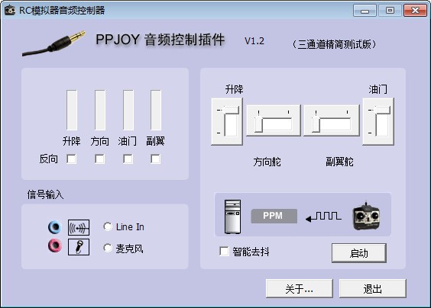This screenshot has height=308, width=431.
Task: Click the PPM pulse signal arrow icon
Action: [323, 217]
